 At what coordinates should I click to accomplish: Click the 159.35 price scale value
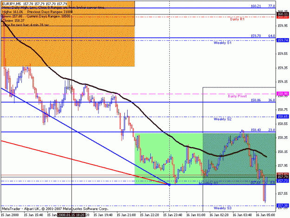click(x=283, y=68)
